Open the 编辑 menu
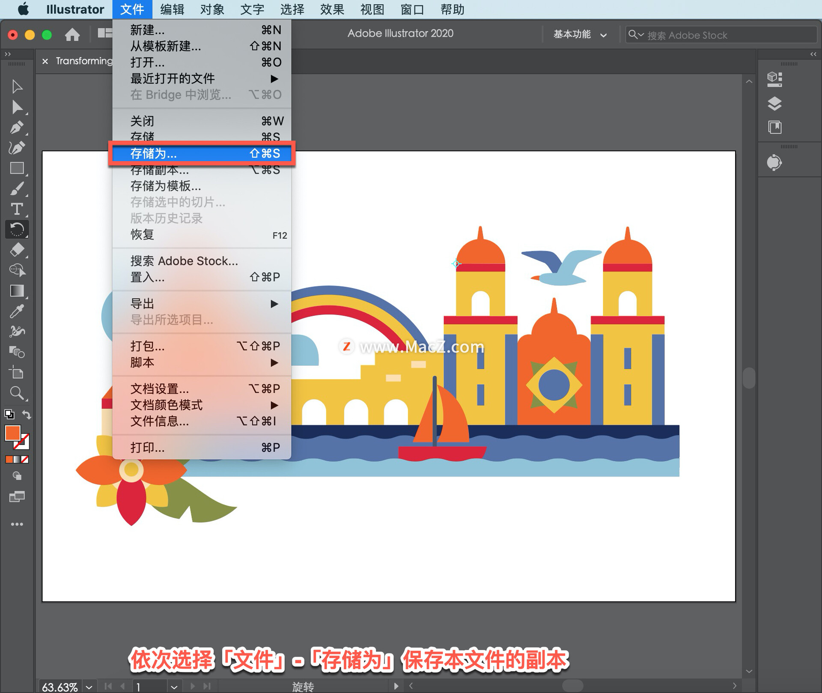 [x=172, y=9]
